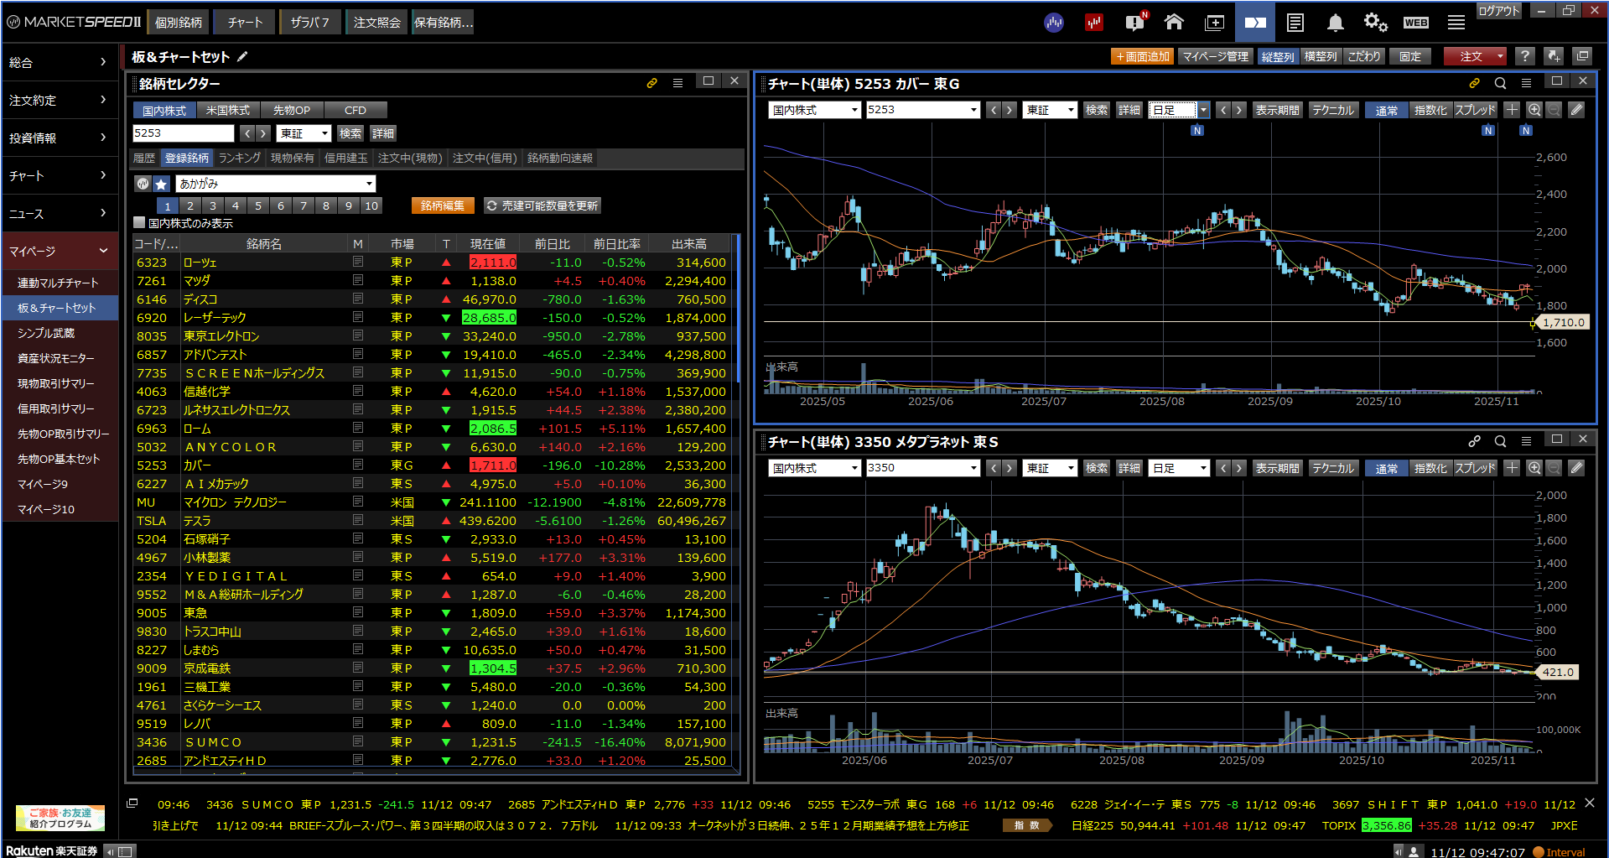Viewport: 1609px width, 858px height.
Task: Click the search magnifier in 3350 chart header
Action: click(1500, 441)
